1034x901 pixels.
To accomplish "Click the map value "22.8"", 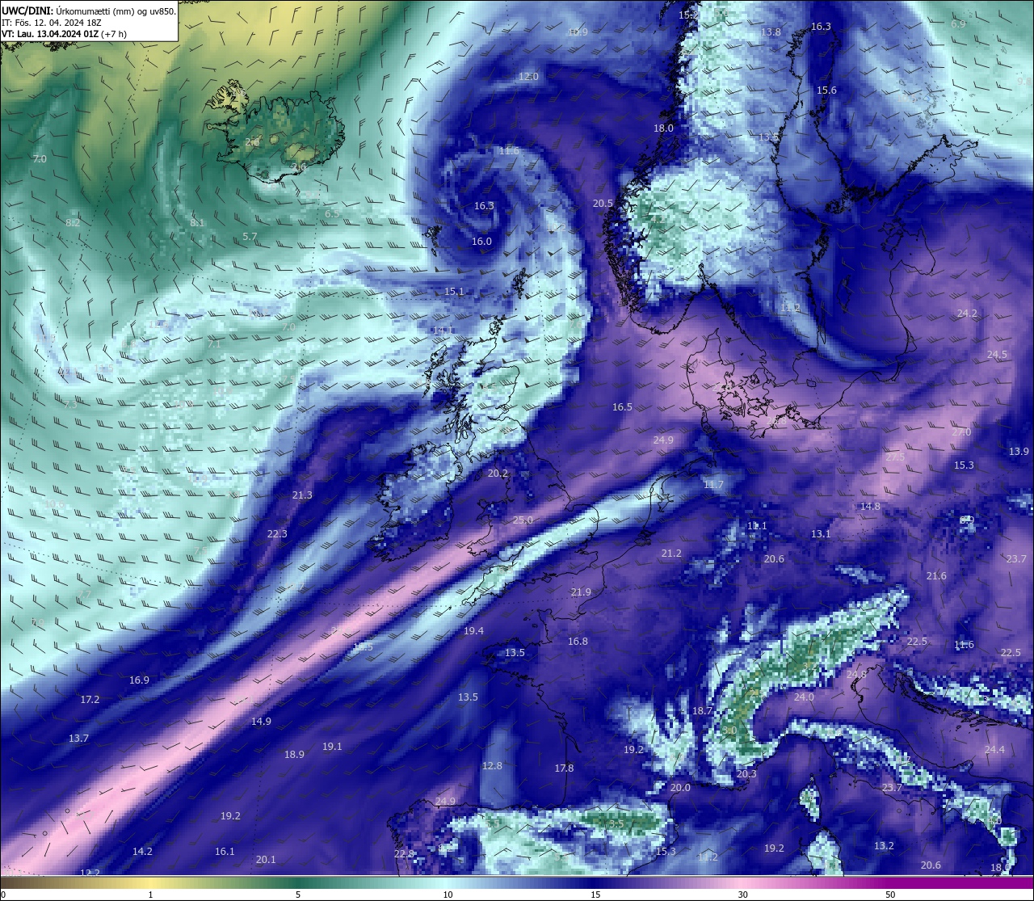I will point(404,854).
